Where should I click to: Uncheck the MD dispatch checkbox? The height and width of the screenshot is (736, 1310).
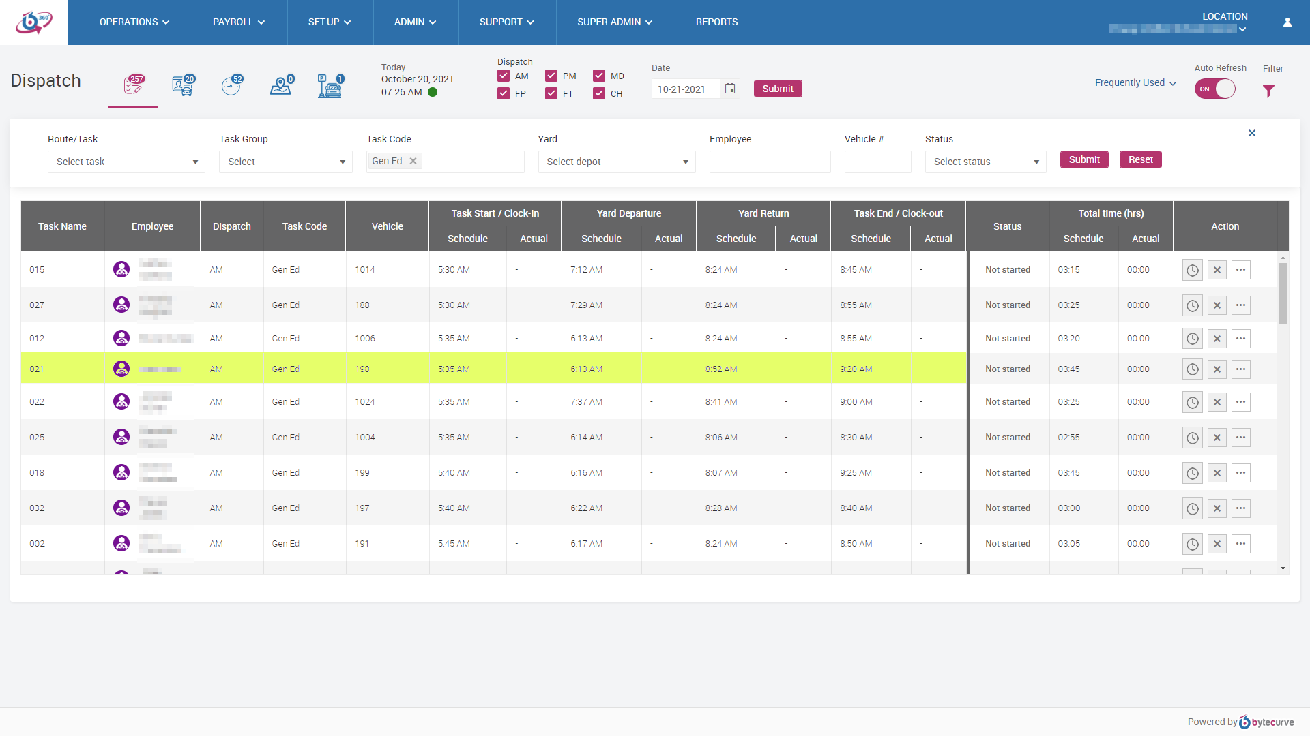(x=599, y=76)
